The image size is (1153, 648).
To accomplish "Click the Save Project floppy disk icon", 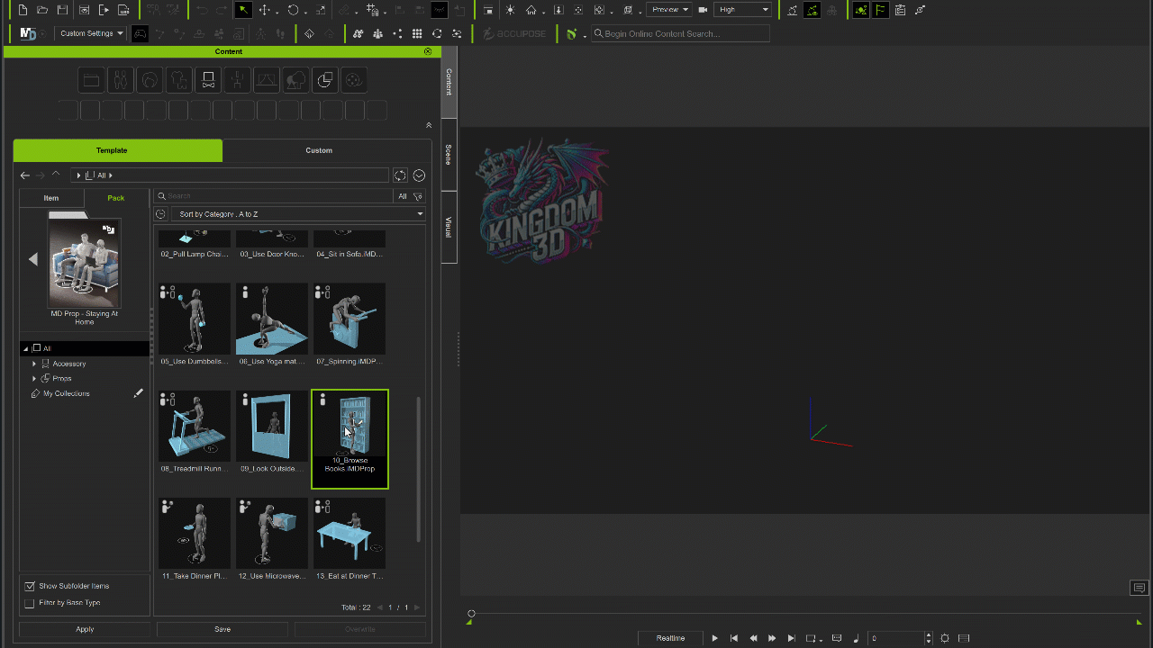I will (x=62, y=10).
